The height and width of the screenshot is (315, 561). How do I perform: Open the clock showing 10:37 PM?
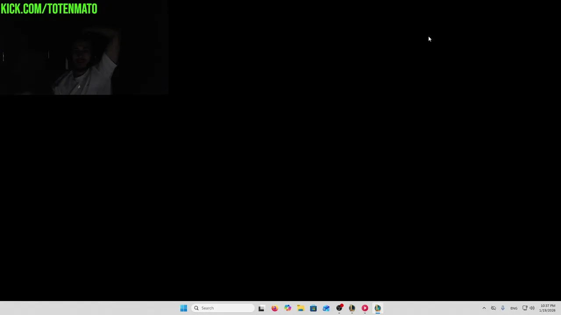pos(548,308)
